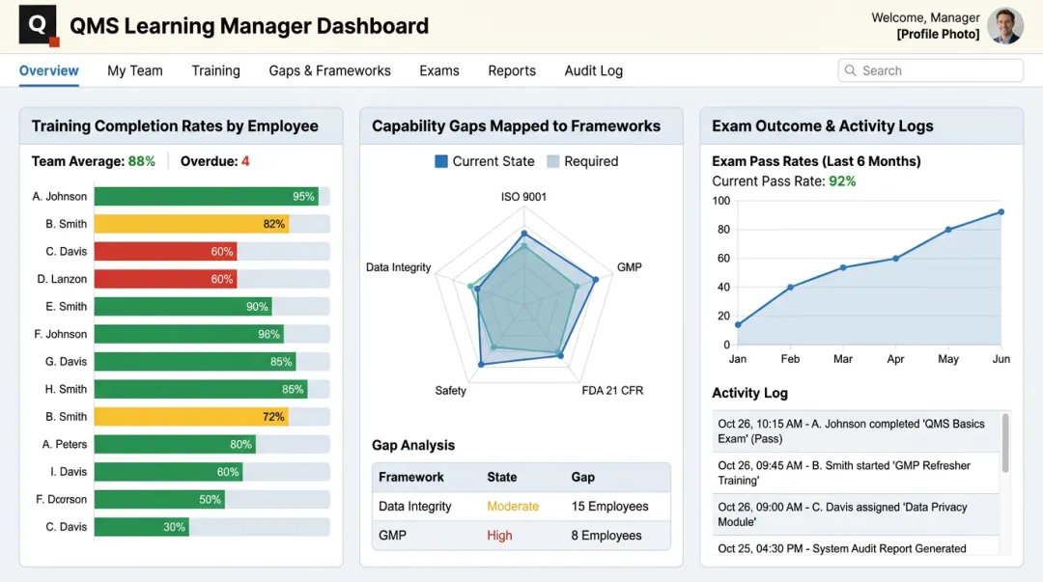Open the manager profile photo
The height and width of the screenshot is (582, 1043).
[1004, 26]
